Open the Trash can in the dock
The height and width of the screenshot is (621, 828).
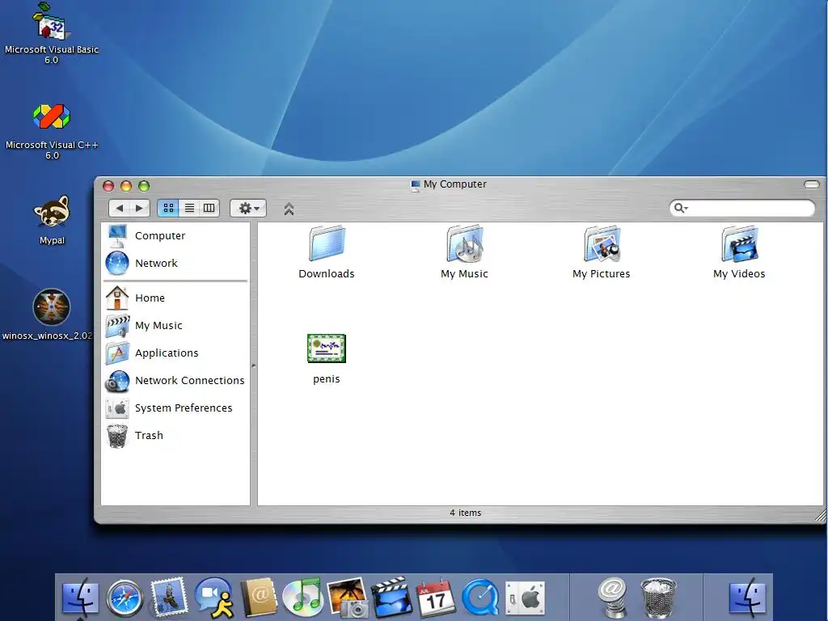pos(658,598)
